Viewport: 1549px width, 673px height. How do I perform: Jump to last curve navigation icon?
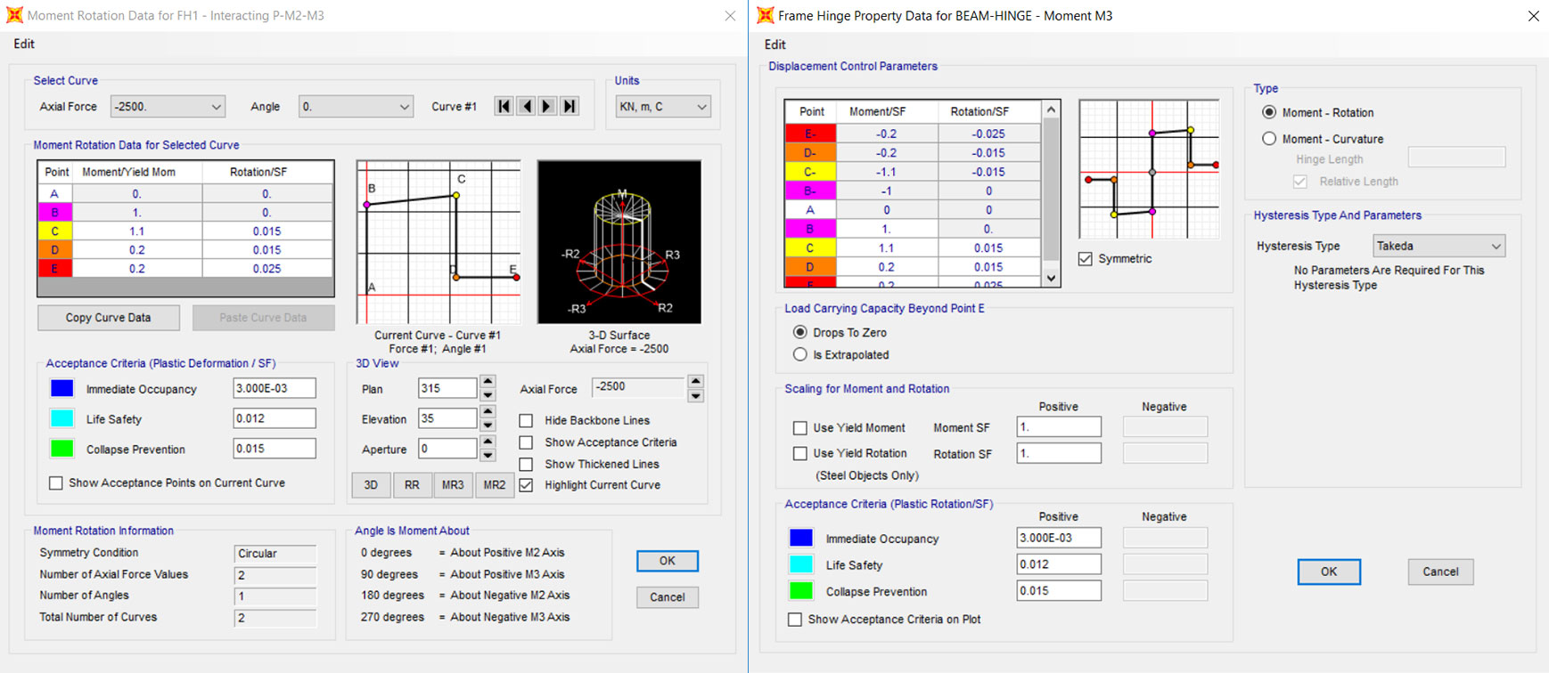pos(570,106)
